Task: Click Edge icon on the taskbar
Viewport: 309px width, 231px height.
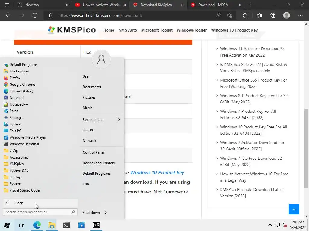Action: [x=37, y=225]
